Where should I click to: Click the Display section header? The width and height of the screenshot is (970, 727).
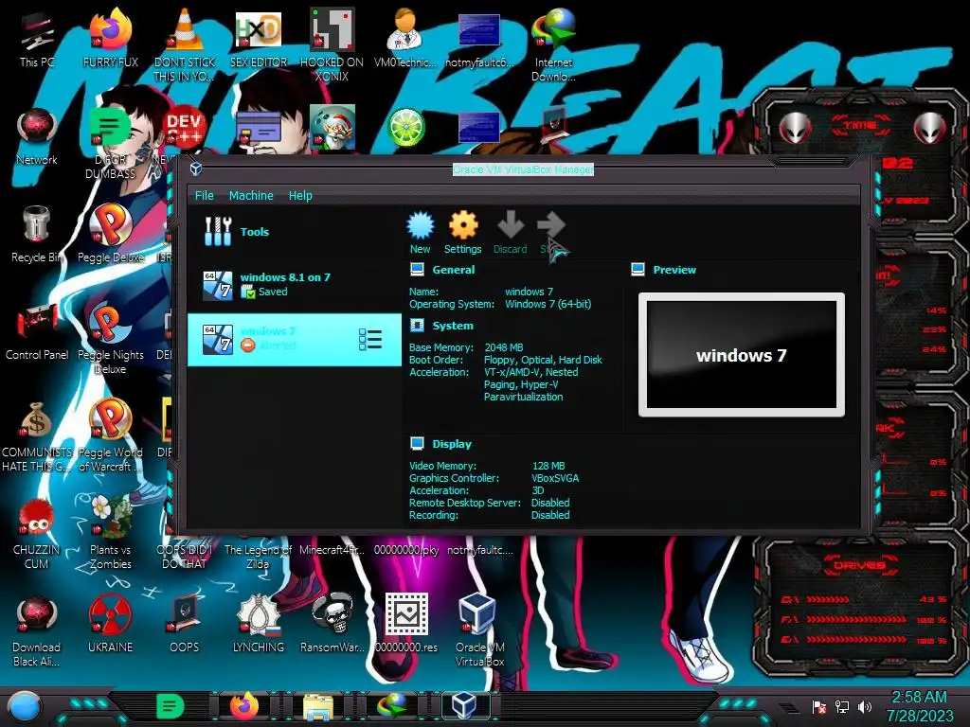point(452,444)
